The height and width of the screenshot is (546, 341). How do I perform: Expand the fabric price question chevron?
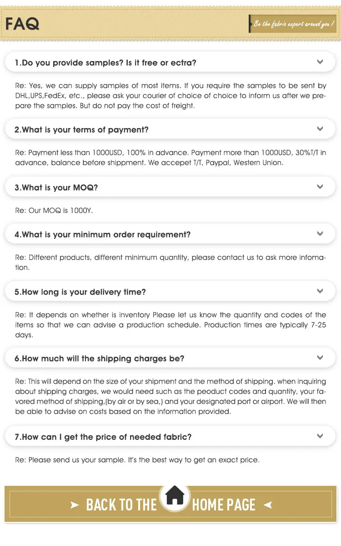(x=320, y=436)
